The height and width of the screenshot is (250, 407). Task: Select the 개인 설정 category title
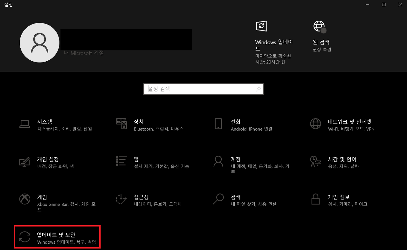point(48,159)
